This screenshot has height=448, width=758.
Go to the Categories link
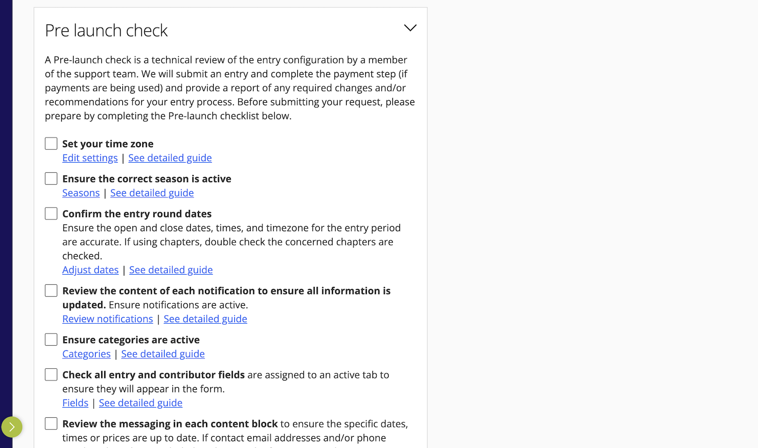[86, 354]
